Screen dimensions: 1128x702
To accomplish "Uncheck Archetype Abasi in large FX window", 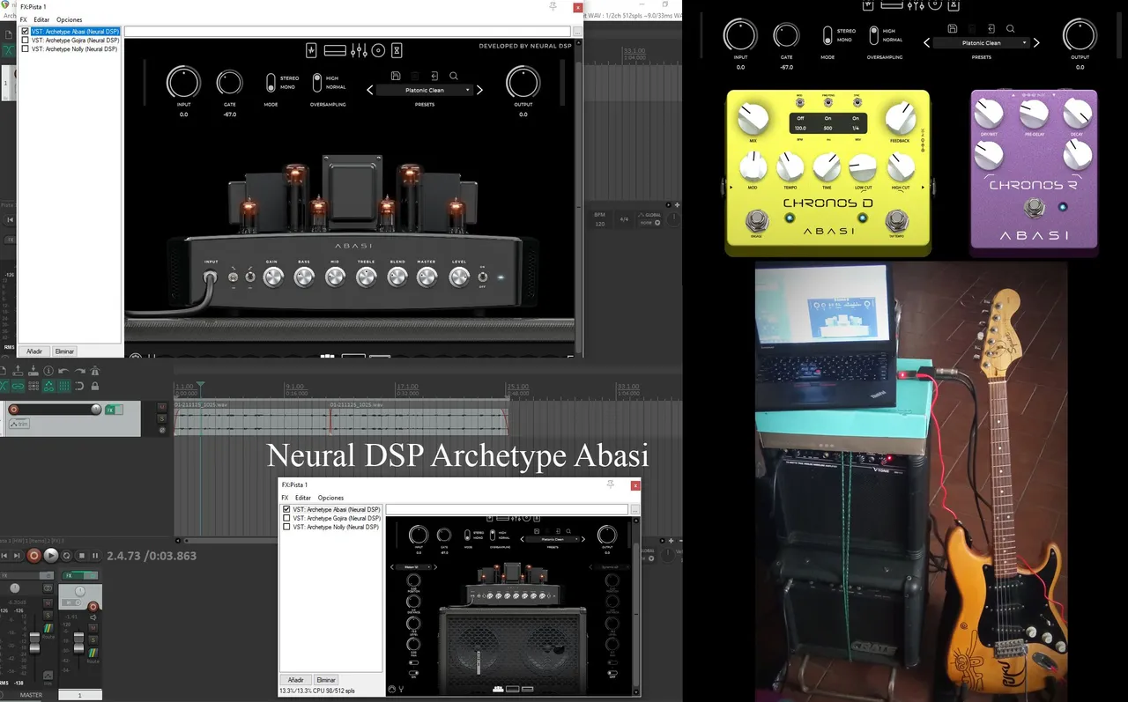I will pyautogui.click(x=26, y=32).
